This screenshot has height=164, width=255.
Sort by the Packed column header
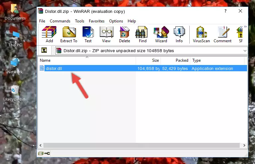tap(175, 60)
